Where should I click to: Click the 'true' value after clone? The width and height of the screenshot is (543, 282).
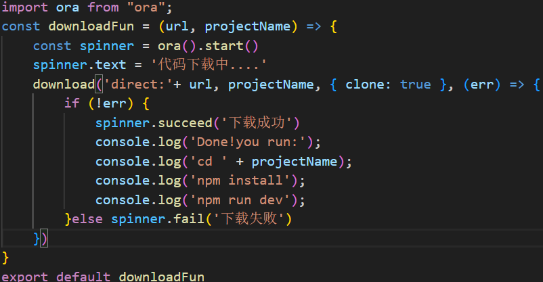pos(415,85)
